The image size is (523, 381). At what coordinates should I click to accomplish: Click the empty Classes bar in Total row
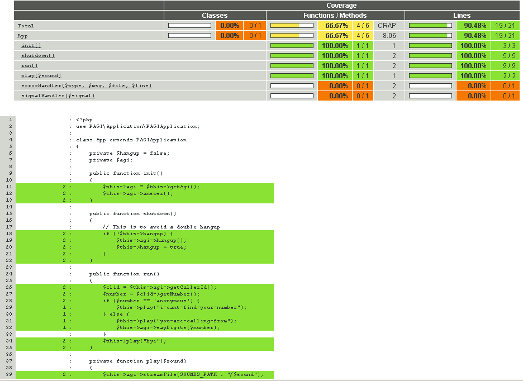pos(189,26)
